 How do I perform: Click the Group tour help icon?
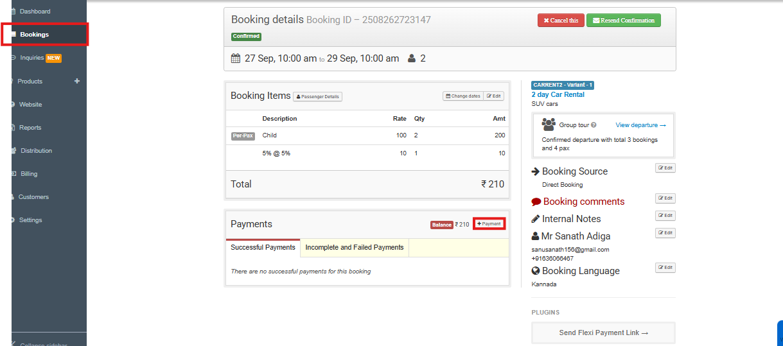(594, 125)
